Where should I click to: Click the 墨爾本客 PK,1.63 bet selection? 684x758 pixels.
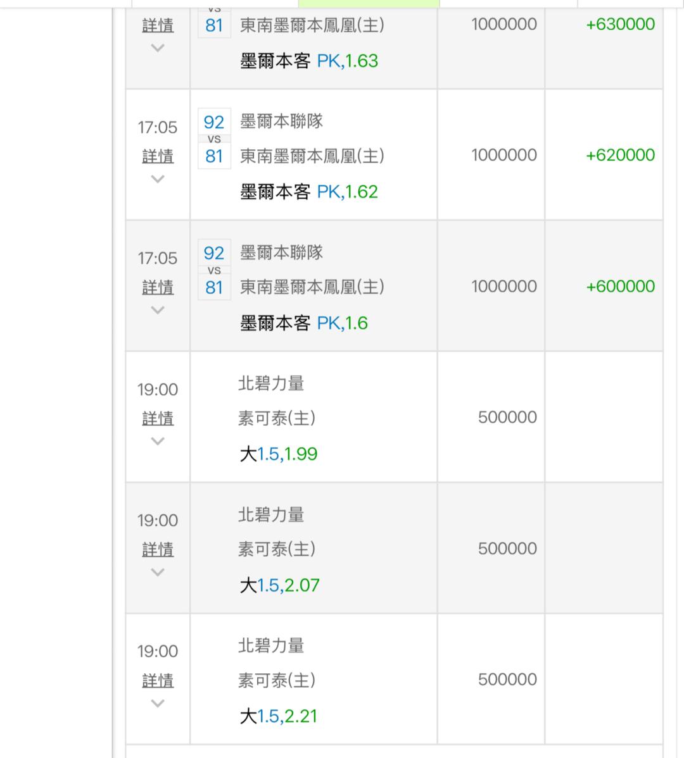click(x=309, y=61)
